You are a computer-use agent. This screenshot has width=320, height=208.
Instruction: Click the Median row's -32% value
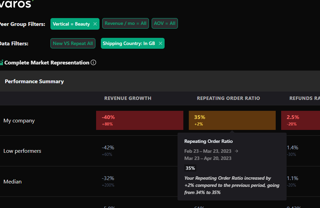108,178
